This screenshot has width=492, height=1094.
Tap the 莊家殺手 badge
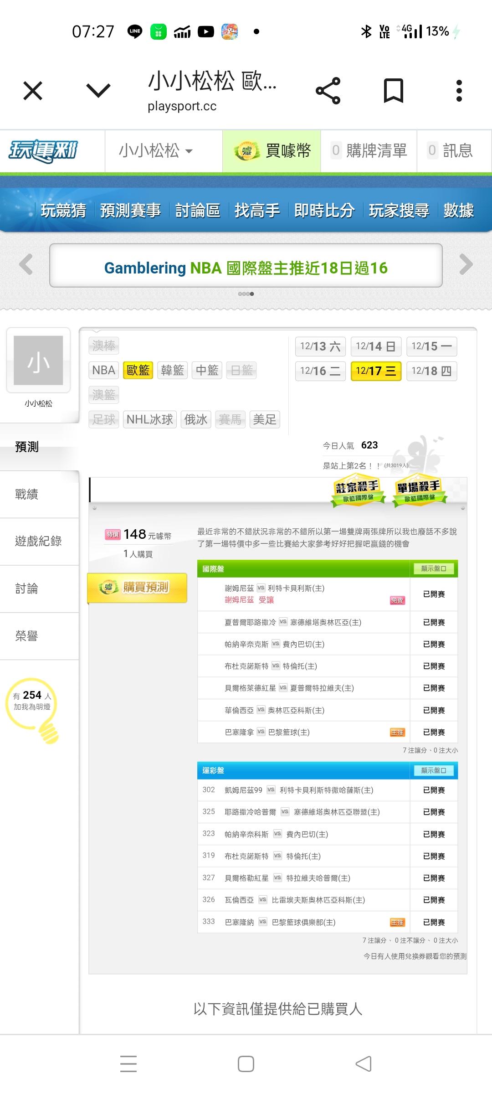pyautogui.click(x=358, y=491)
